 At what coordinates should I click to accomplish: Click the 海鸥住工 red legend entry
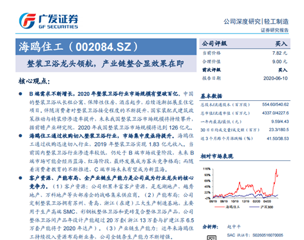pos(227,207)
